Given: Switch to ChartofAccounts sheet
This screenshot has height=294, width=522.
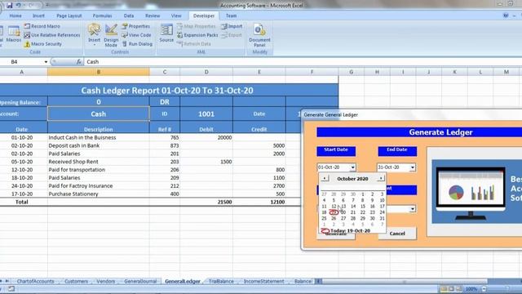Looking at the screenshot, I should pyautogui.click(x=35, y=281).
